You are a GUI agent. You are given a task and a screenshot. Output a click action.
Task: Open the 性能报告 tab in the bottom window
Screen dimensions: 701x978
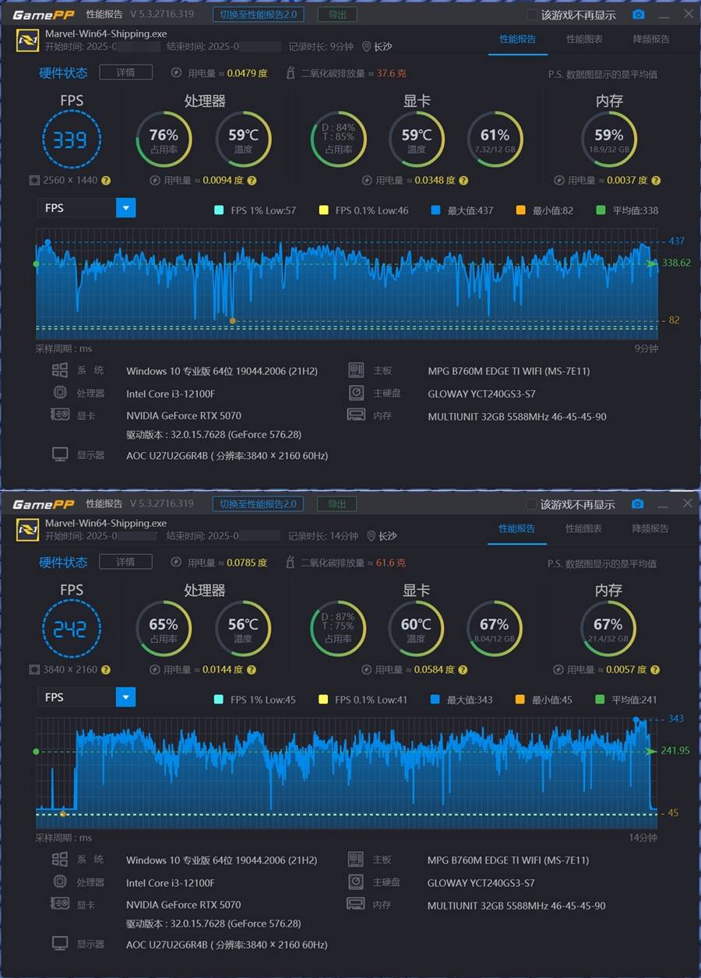(x=517, y=528)
